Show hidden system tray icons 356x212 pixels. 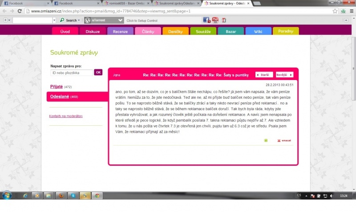[305, 196]
